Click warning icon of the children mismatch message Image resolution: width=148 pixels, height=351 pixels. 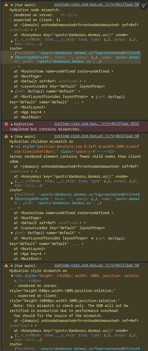pos(6,136)
